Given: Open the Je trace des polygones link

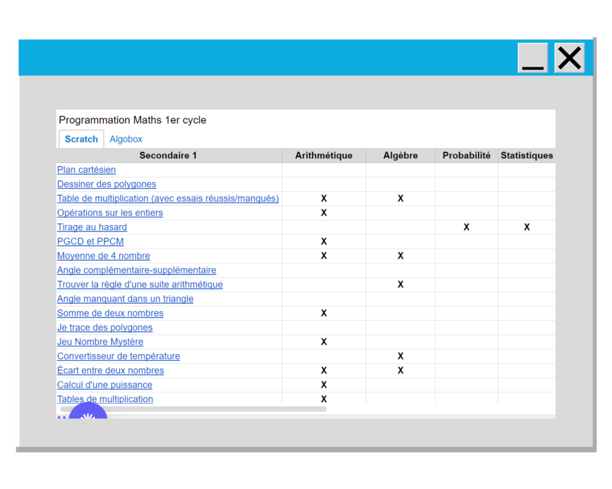Looking at the screenshot, I should click(105, 328).
